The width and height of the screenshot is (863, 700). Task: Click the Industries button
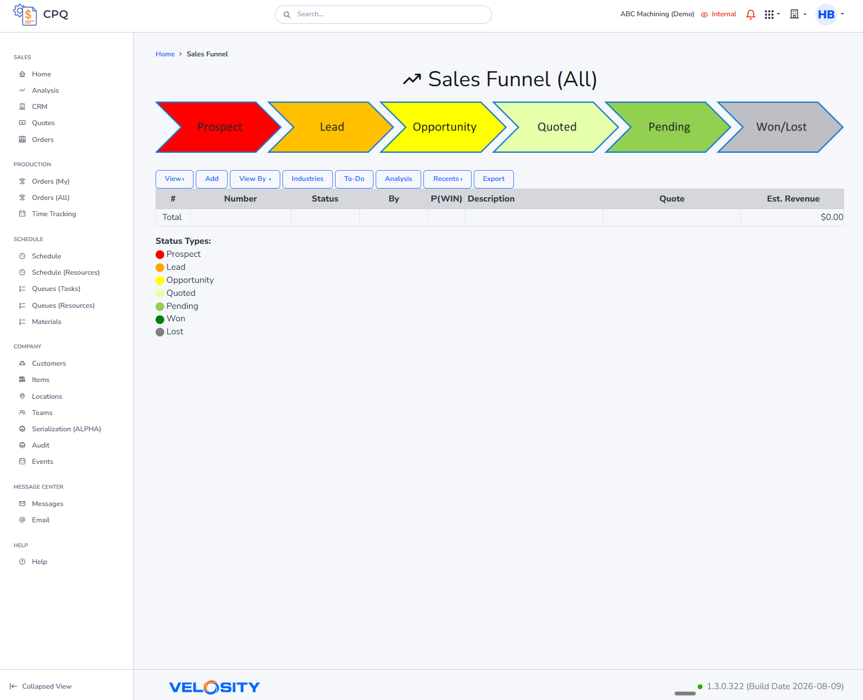pos(307,179)
